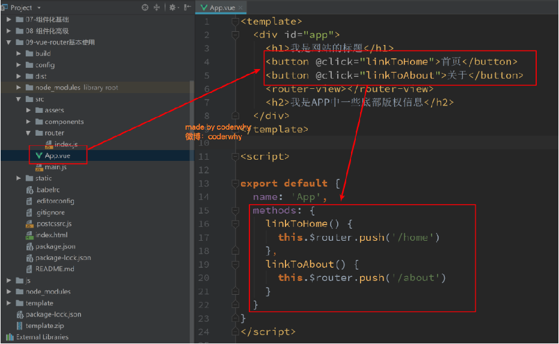Collapse the 09-vue-router基本使用 folder
Screen dimensions: 559x344
[9, 43]
